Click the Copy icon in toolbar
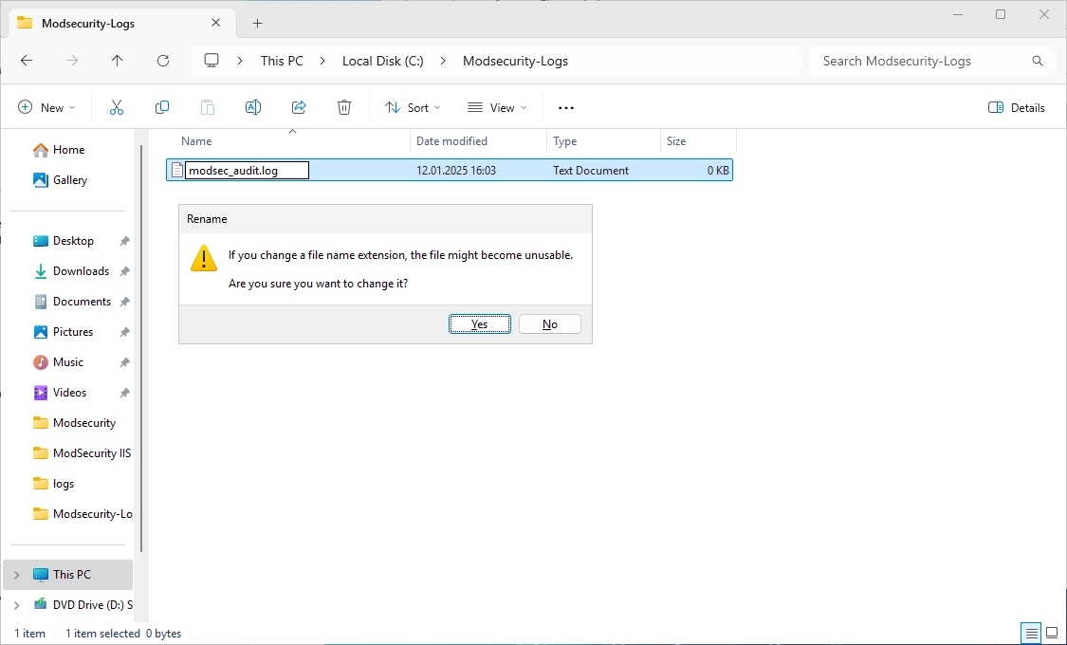 pos(162,108)
